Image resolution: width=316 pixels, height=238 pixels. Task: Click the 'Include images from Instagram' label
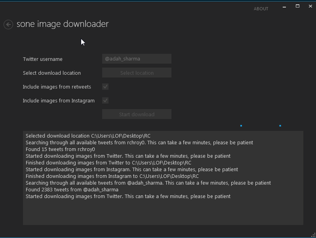pos(59,100)
